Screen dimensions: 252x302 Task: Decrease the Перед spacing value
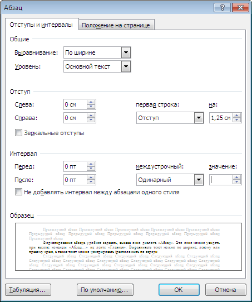click(x=91, y=169)
